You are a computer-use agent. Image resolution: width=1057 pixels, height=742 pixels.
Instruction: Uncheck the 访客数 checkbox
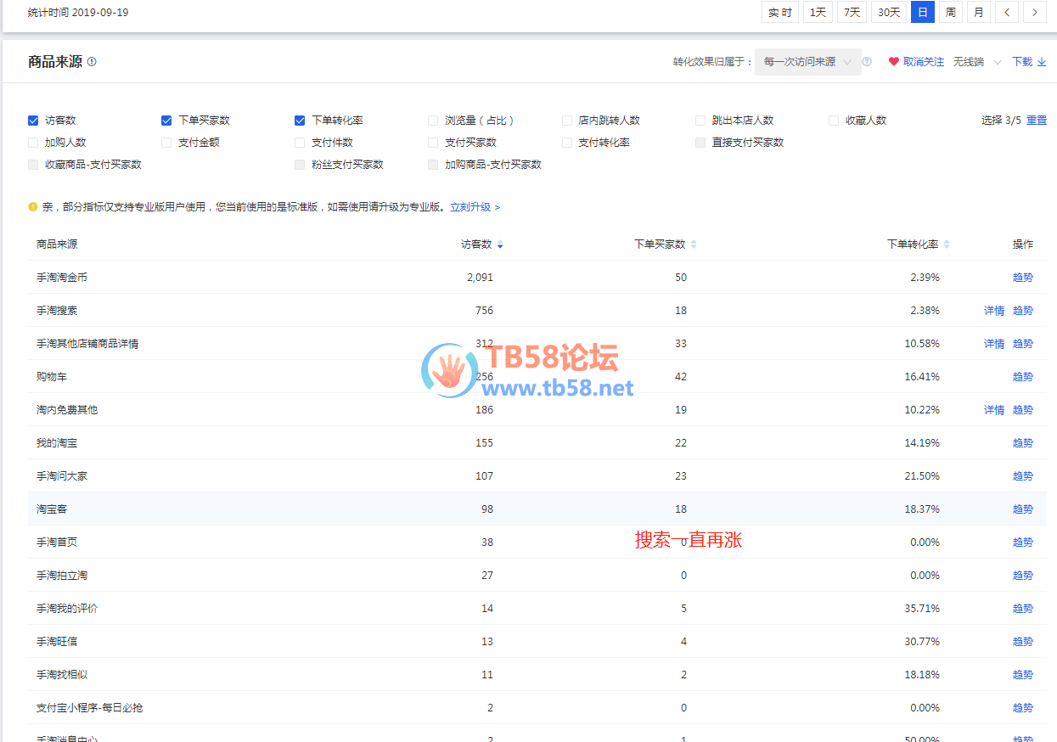click(x=33, y=121)
